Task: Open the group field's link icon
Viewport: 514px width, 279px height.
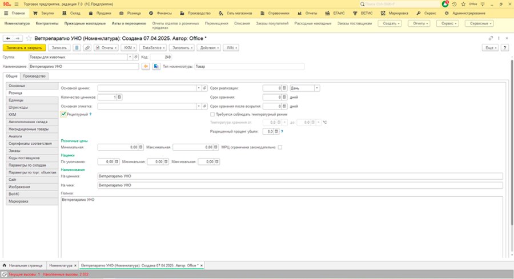Action: (136, 57)
